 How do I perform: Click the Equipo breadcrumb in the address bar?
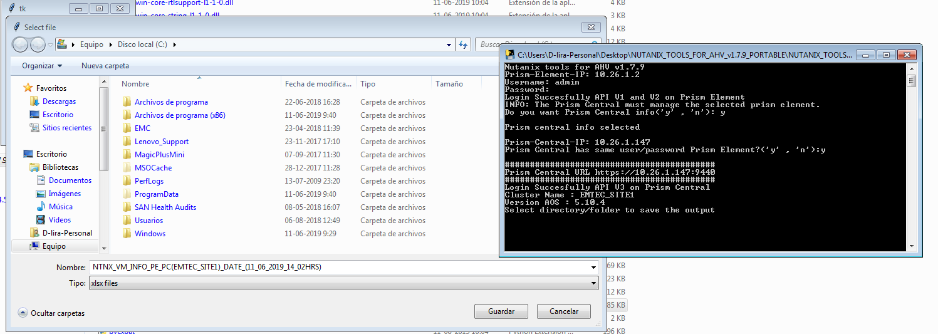tap(91, 44)
